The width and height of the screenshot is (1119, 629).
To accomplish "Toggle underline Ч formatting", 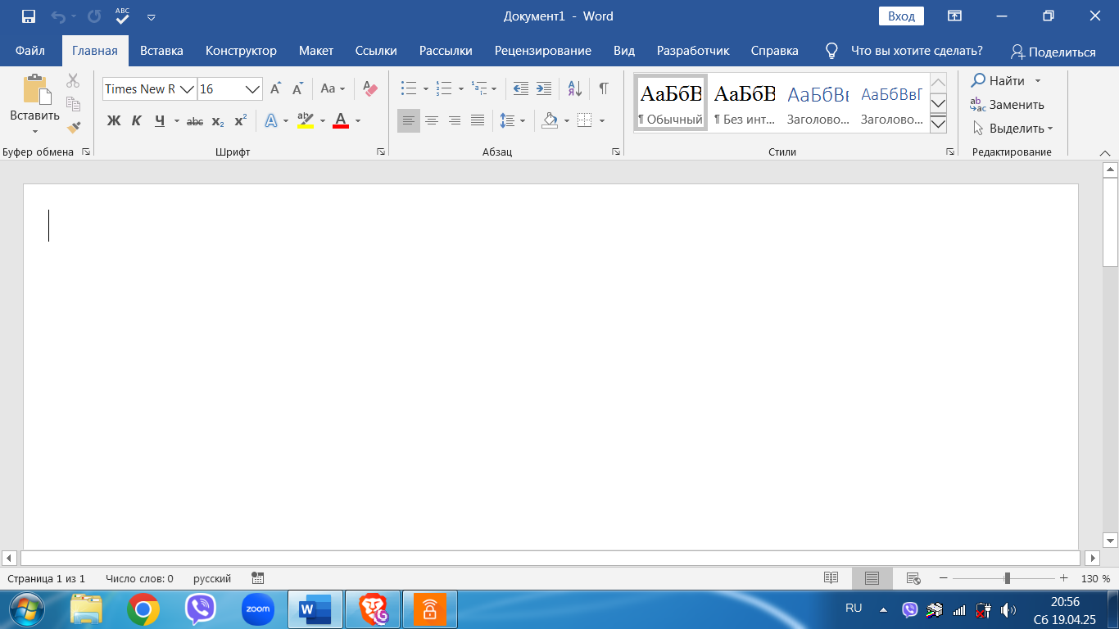I will (160, 120).
